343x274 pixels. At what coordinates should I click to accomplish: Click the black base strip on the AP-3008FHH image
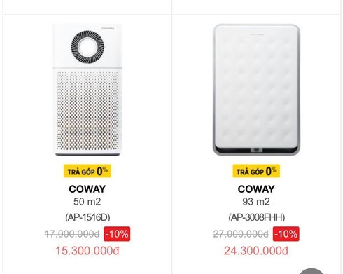tap(256, 149)
